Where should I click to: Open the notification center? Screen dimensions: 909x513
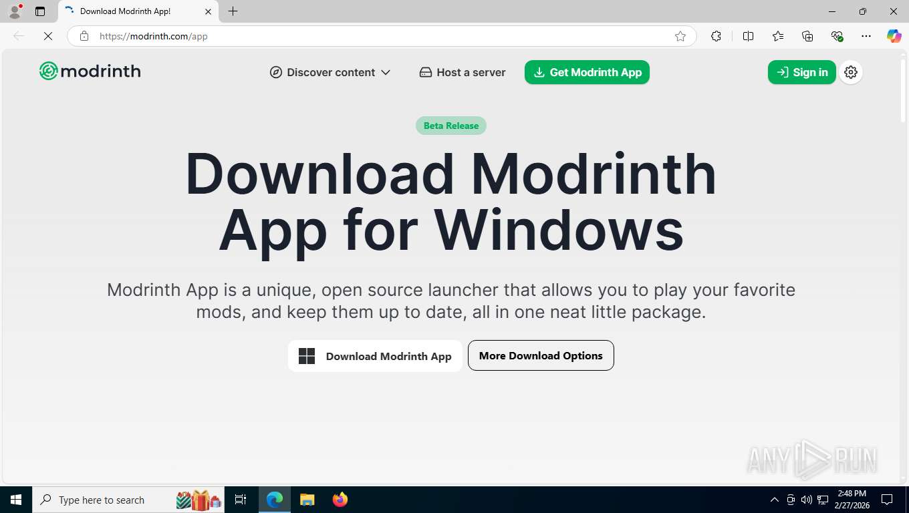point(887,500)
